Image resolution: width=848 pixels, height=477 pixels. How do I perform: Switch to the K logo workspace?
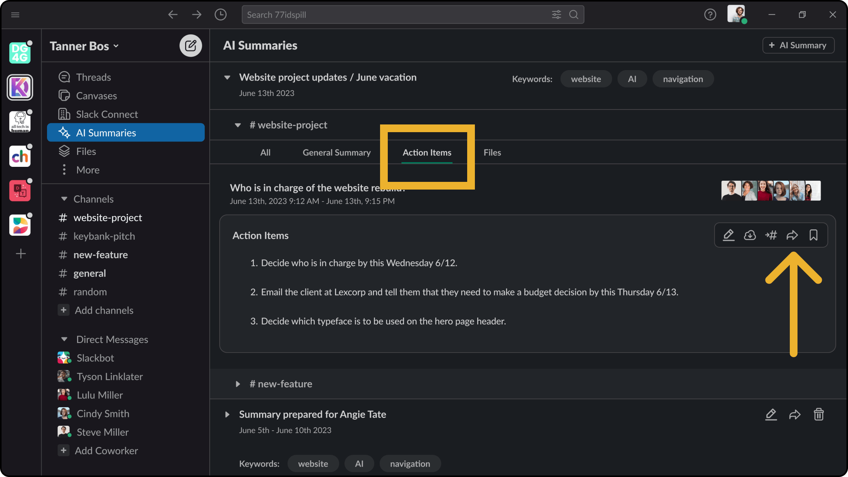20,87
